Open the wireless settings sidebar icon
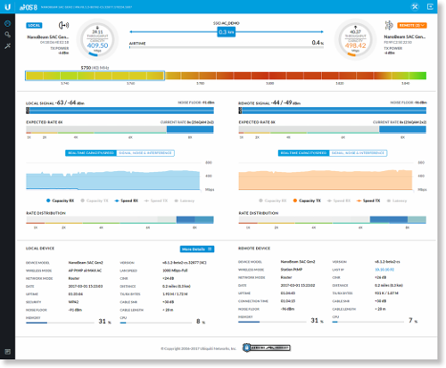The width and height of the screenshot is (446, 368). point(8,35)
